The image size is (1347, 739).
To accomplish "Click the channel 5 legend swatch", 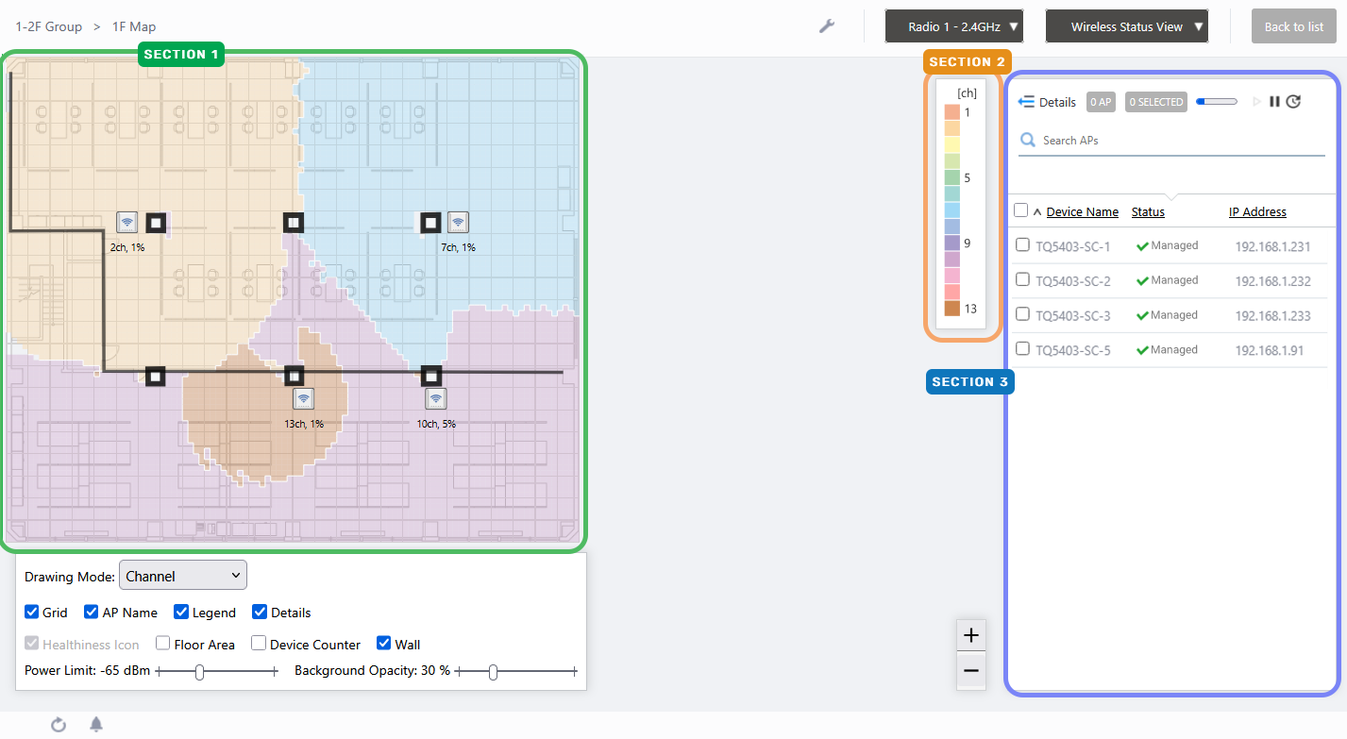I will tap(952, 177).
